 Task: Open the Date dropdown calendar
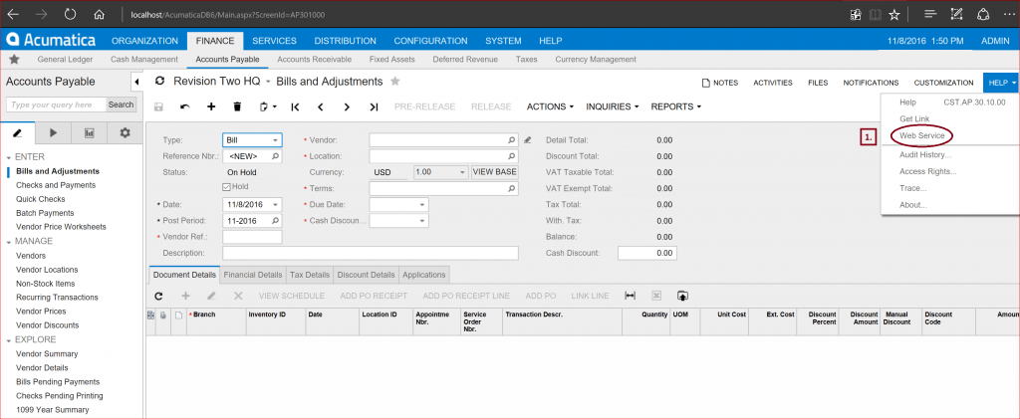point(276,205)
